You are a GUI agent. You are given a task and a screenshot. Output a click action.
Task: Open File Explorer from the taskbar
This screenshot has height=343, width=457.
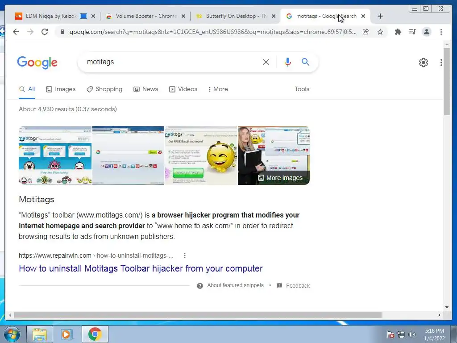[x=40, y=335]
